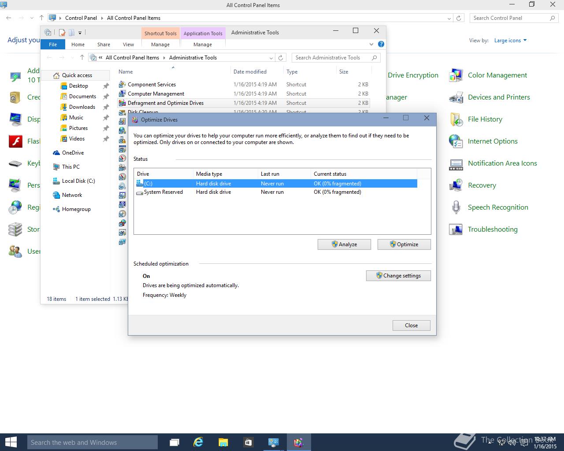Click Search Administrative Tools field
Screen dimensions: 564x451
(x=336, y=58)
